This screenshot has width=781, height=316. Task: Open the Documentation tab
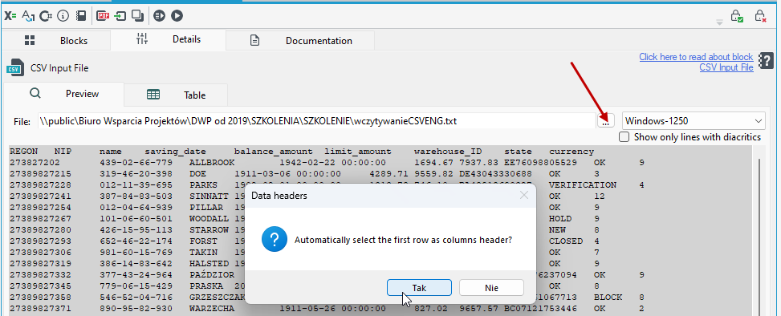[x=300, y=41]
